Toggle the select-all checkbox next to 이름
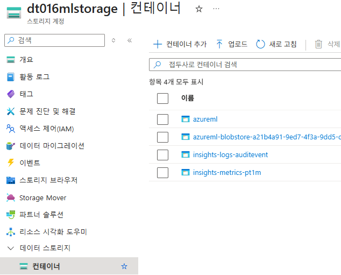Screen dimensions: 341x275 pos(162,98)
